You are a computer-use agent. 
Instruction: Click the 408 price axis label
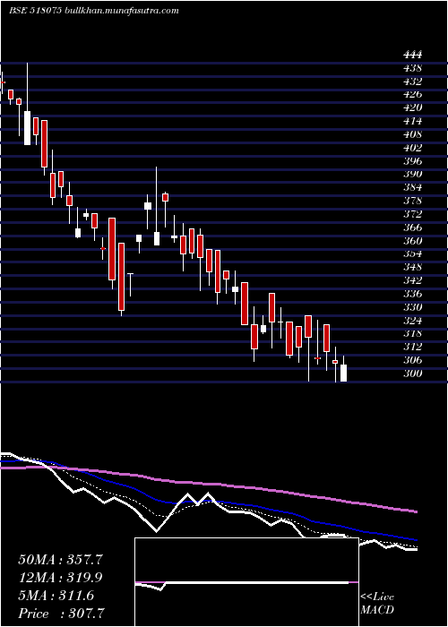[412, 134]
